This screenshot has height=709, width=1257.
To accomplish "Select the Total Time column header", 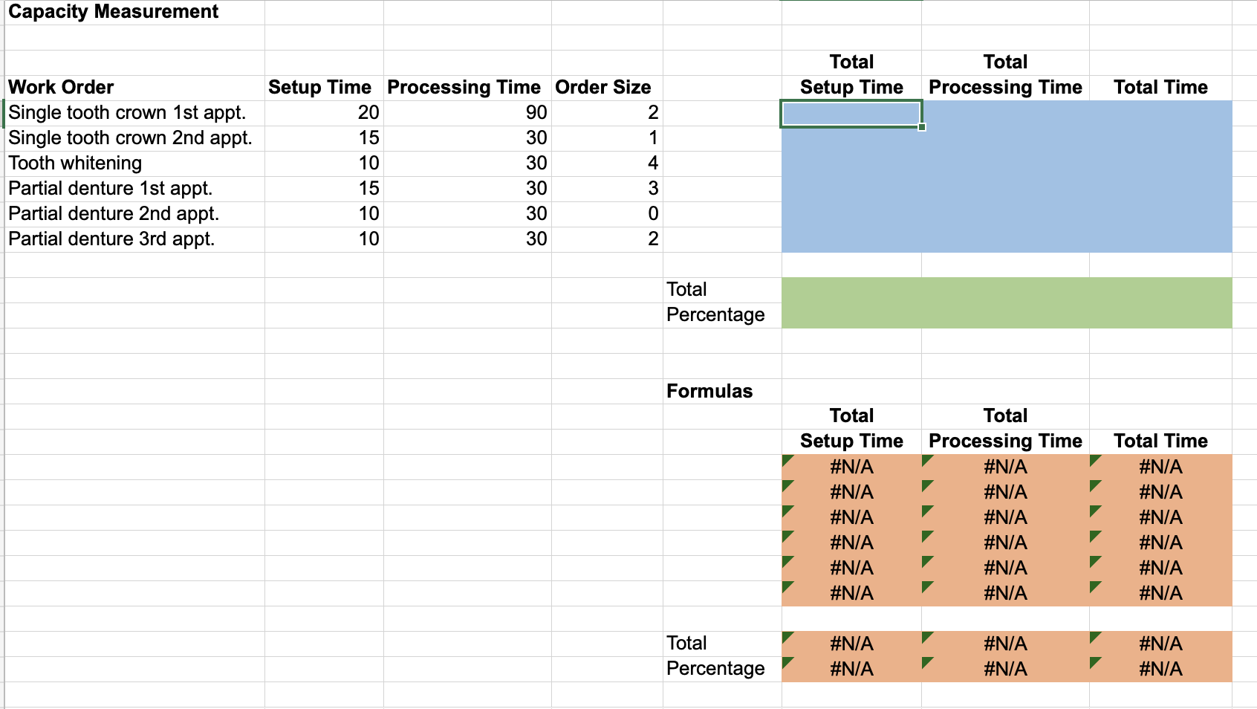I will click(x=1160, y=87).
